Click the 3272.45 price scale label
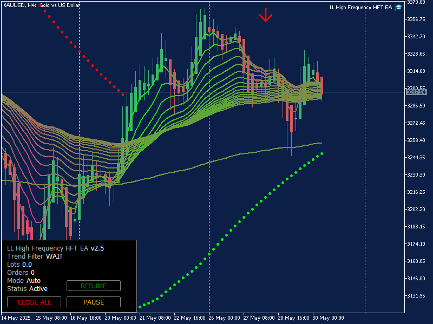This screenshot has height=324, width=433. click(x=416, y=123)
